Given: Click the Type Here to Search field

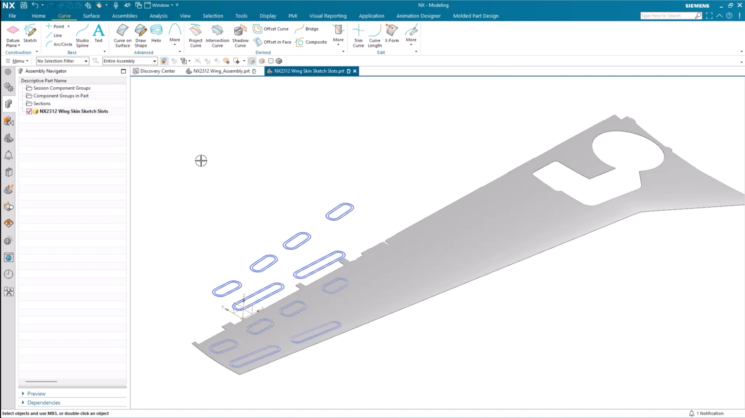Looking at the screenshot, I should [667, 16].
